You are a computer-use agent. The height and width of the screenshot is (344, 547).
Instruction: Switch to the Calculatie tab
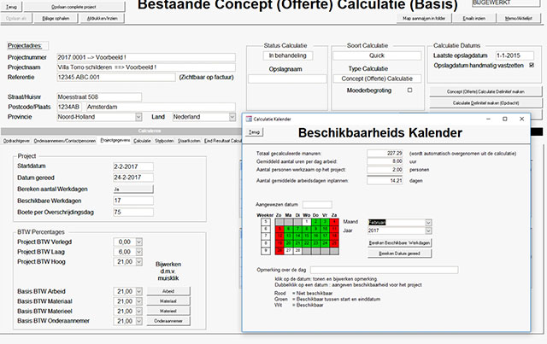(142, 139)
